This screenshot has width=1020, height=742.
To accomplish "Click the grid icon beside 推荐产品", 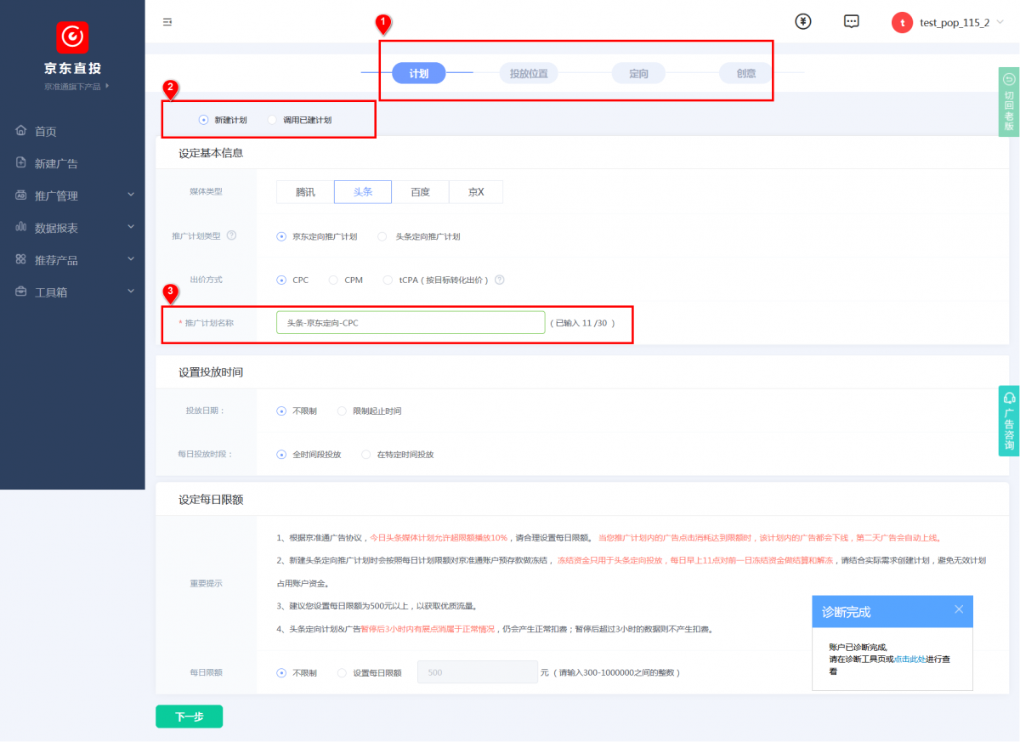I will [21, 260].
